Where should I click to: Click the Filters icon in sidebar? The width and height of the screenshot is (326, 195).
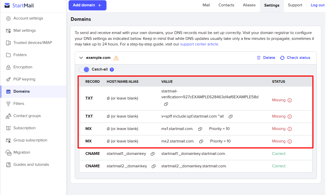[8, 104]
